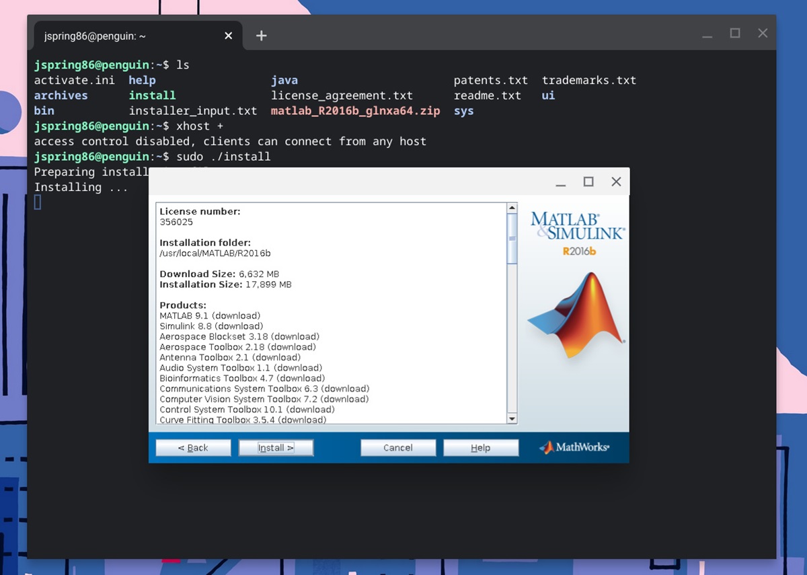Image resolution: width=807 pixels, height=575 pixels.
Task: Minimize the MATLAB installer dialog
Action: click(561, 182)
